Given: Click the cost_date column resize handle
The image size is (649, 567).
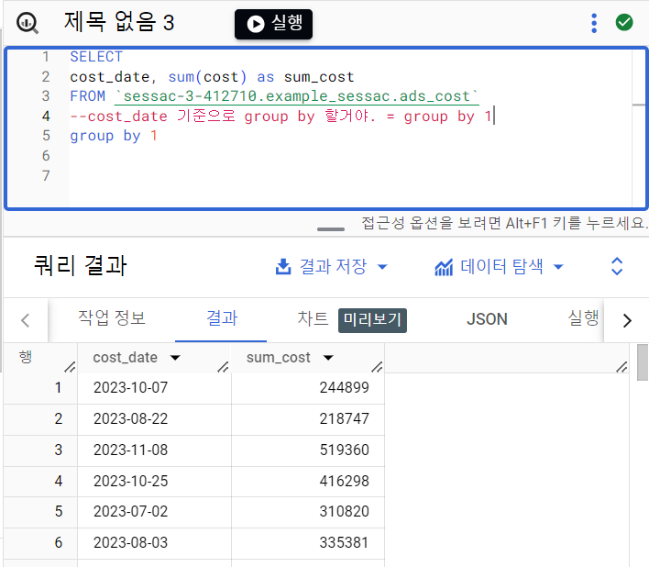Looking at the screenshot, I should [x=223, y=367].
